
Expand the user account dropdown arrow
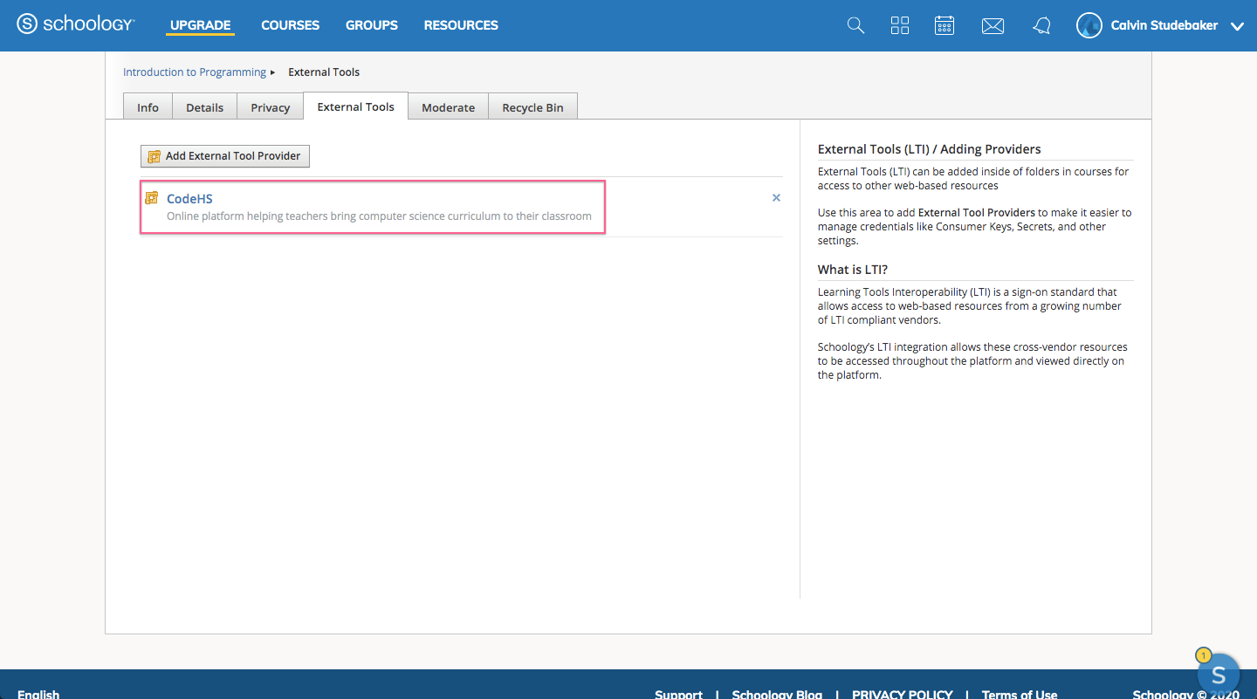point(1237,26)
